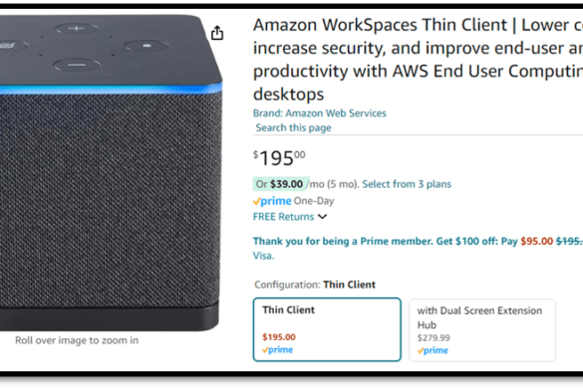
Task: Expand the FREE Returns chevron
Action: [x=322, y=217]
